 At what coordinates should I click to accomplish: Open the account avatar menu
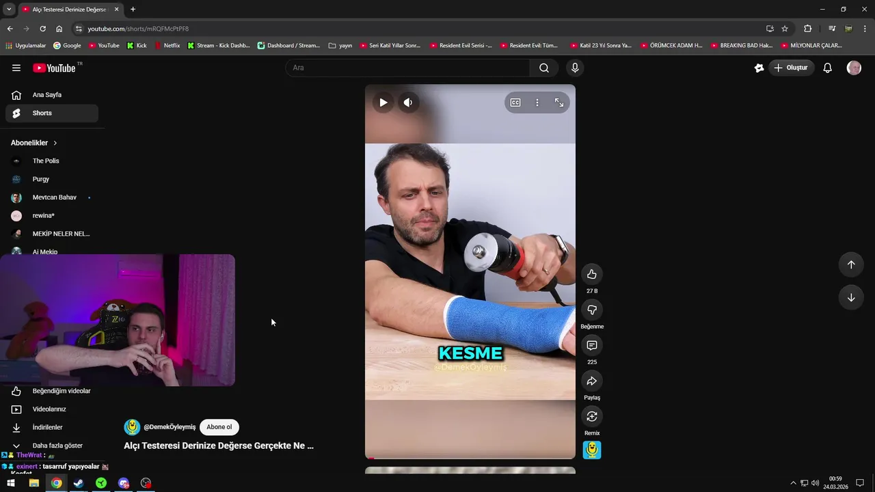click(x=854, y=68)
